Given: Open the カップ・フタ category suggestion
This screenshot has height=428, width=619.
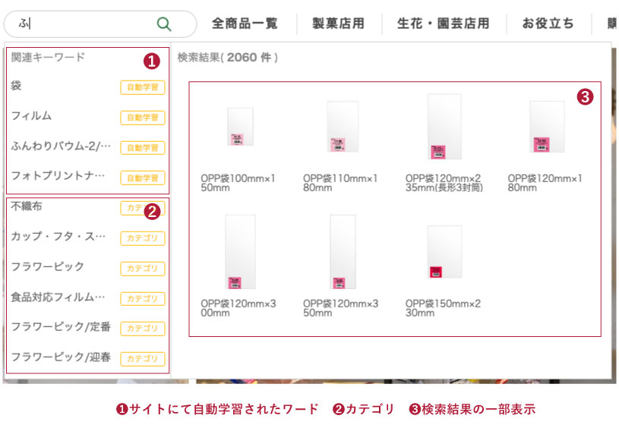Looking at the screenshot, I should click(58, 237).
